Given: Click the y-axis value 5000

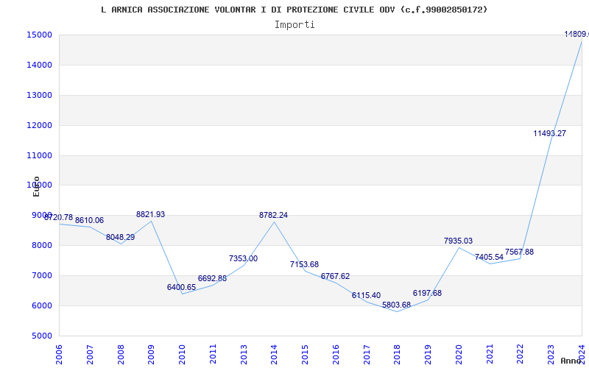Looking at the screenshot, I should (42, 336).
